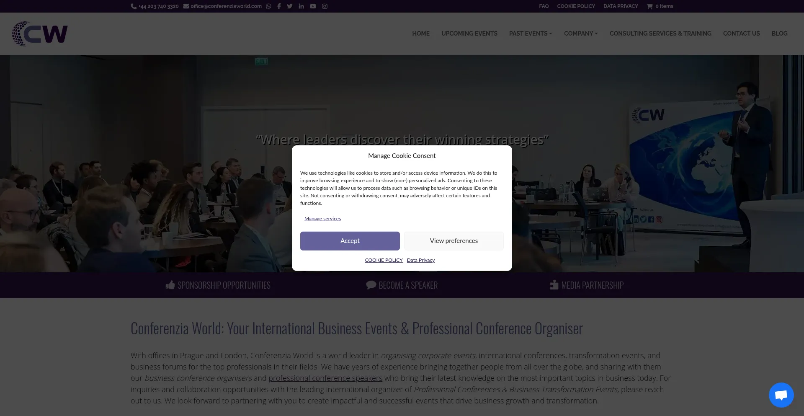Open the LinkedIn icon in header
The width and height of the screenshot is (804, 416).
[x=301, y=6]
